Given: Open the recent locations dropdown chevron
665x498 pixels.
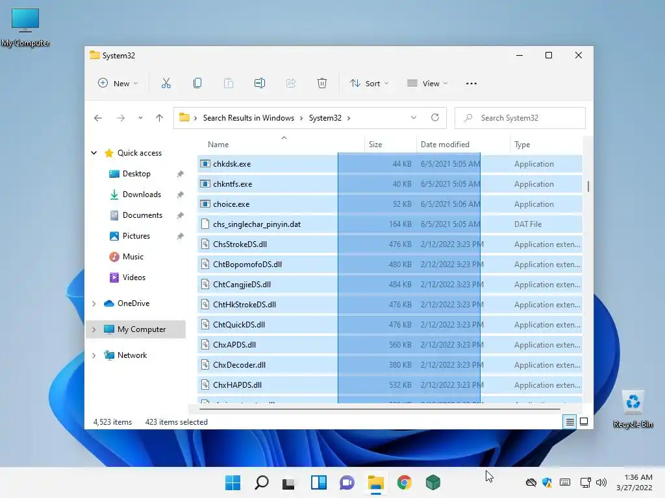Looking at the screenshot, I should 140,118.
